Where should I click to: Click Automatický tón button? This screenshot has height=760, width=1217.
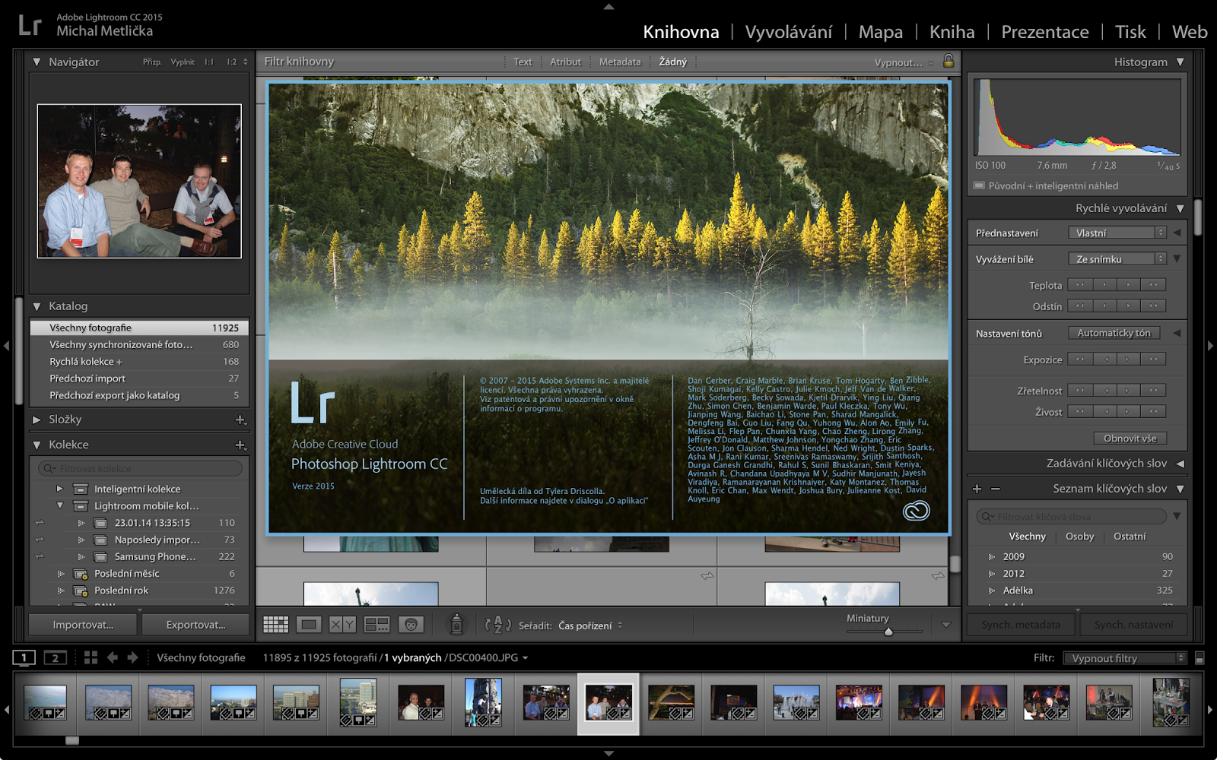coord(1114,333)
